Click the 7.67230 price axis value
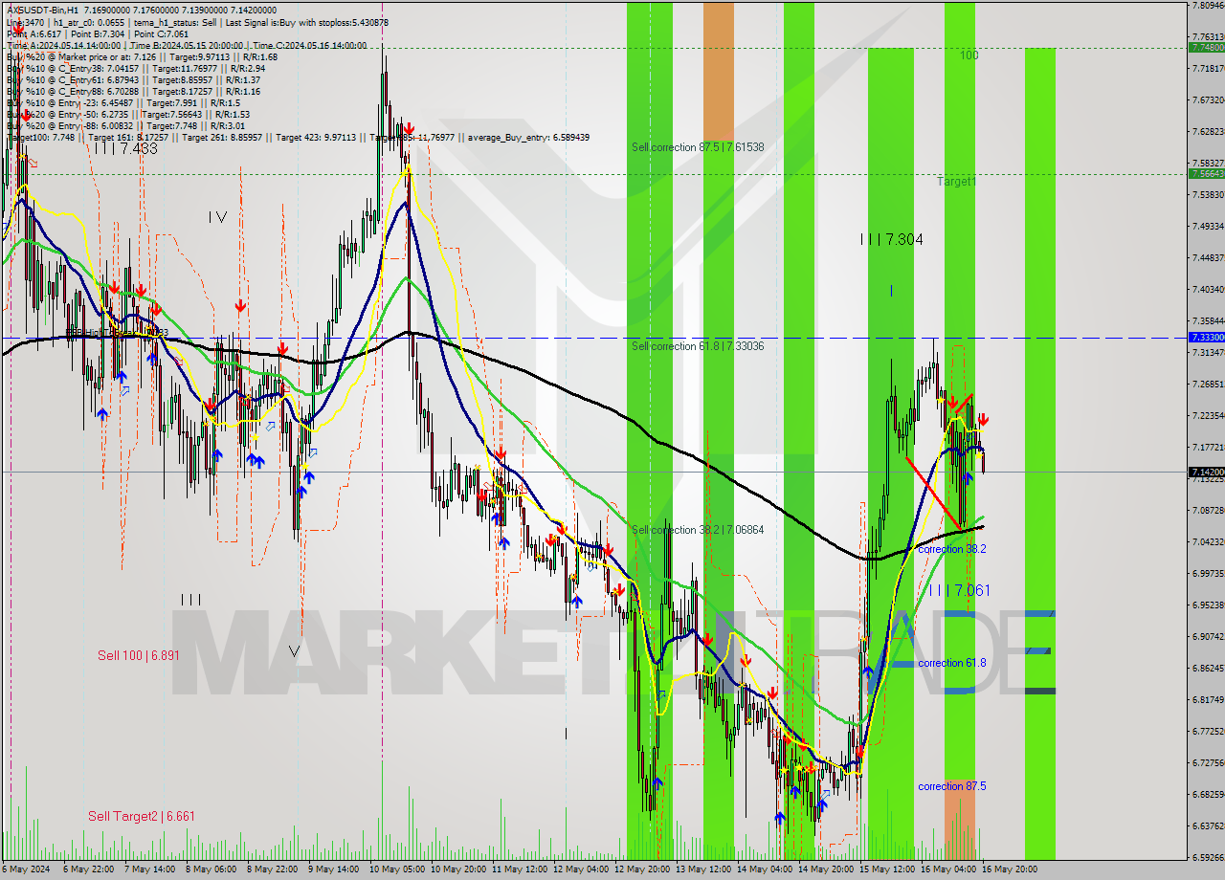Viewport: 1225px width, 880px height. tap(1208, 99)
